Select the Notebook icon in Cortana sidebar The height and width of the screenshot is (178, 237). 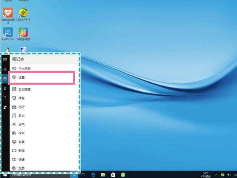pyautogui.click(x=5, y=78)
